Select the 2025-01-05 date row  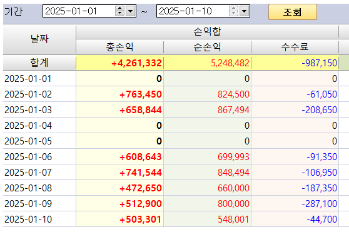pyautogui.click(x=39, y=141)
